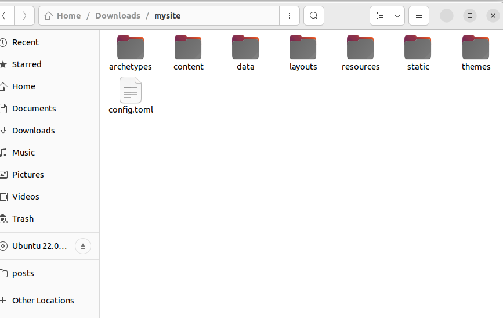Screen dimensions: 503x318
Task: Click the Documents icon in the sidebar
Action: tap(3, 109)
